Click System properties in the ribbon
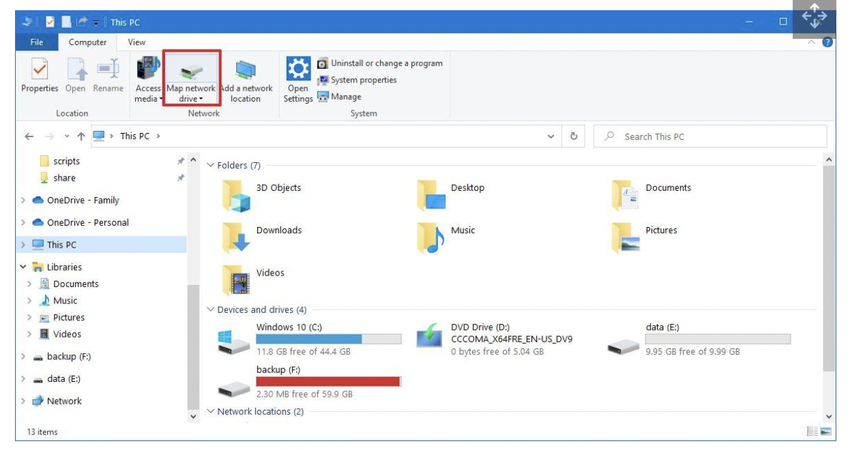Screen dimensions: 865x450 [357, 80]
